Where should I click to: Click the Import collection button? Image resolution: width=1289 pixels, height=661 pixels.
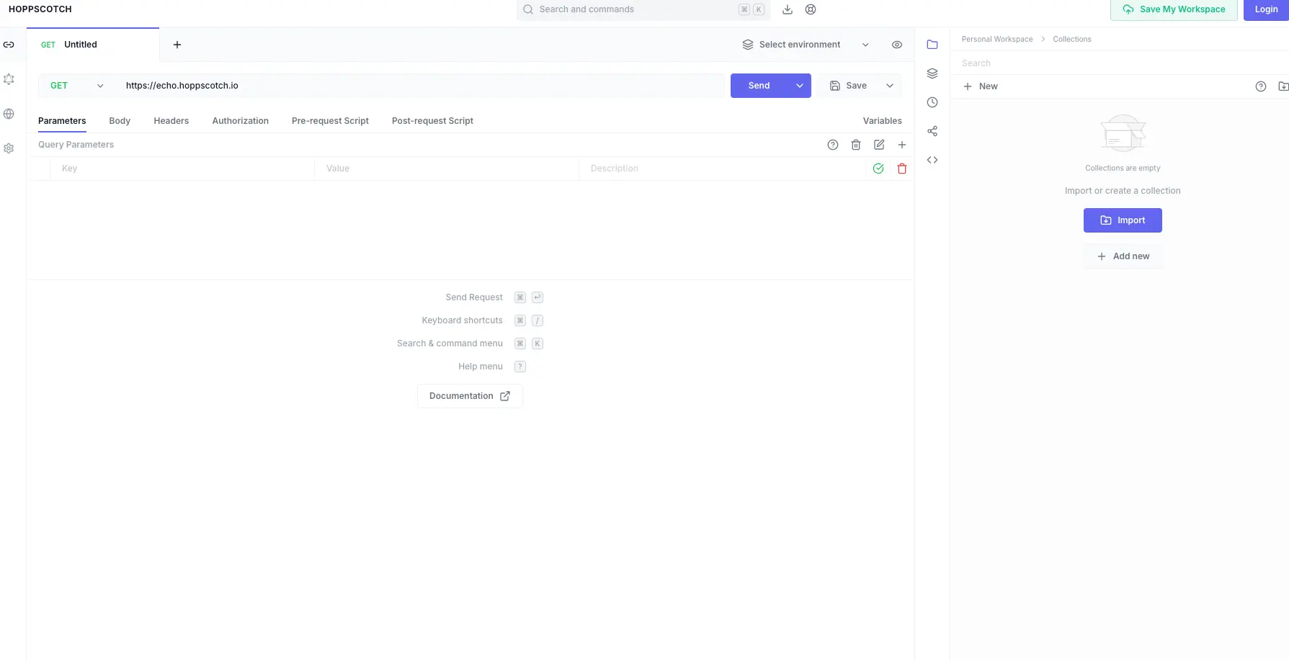click(1123, 220)
